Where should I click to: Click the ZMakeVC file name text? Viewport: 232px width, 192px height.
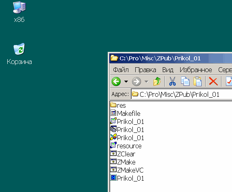(130, 170)
